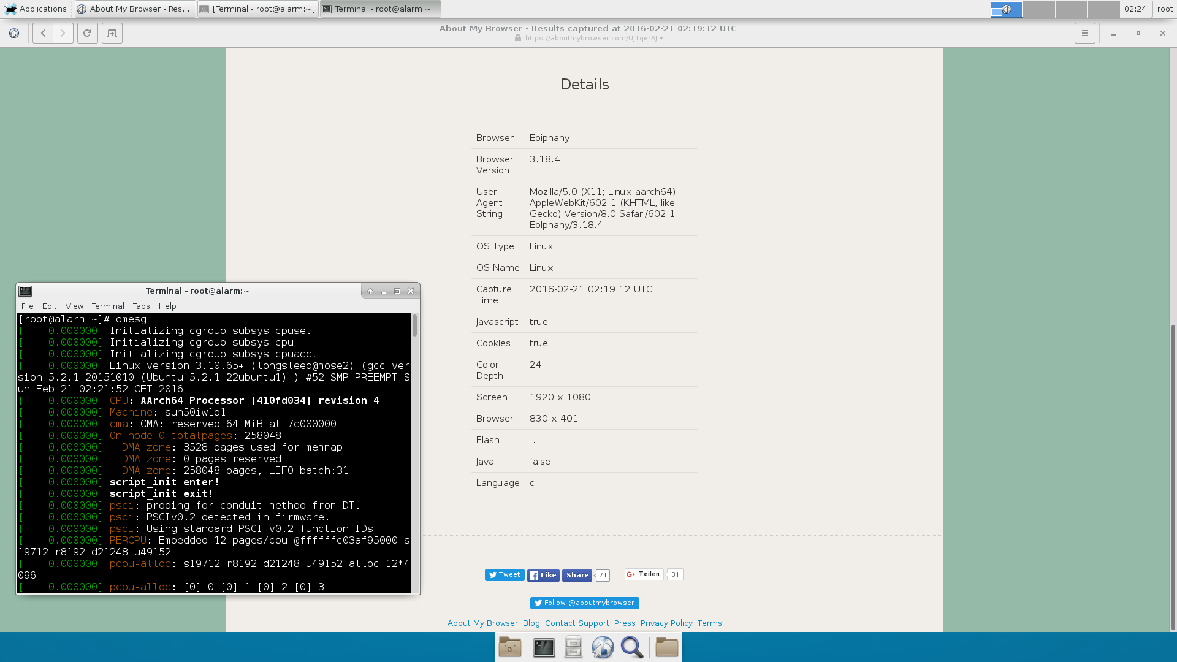Maximize the terminal window
Screen dimensions: 1177x662
click(x=397, y=291)
